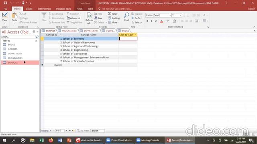Open the More records dropdown
The image size is (257, 144).
coord(113,22)
